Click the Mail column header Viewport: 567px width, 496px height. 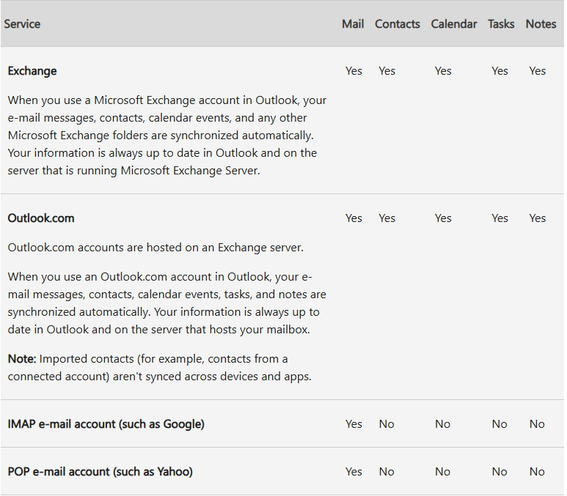[x=353, y=24]
